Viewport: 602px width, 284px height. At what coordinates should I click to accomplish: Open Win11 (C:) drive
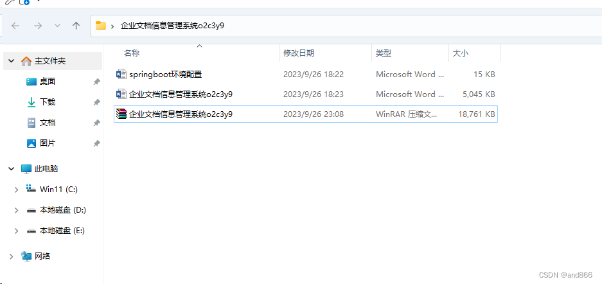click(x=58, y=189)
